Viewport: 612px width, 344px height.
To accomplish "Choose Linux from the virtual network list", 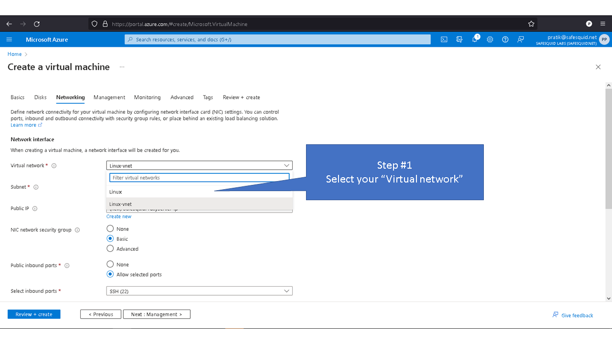I will click(x=199, y=192).
